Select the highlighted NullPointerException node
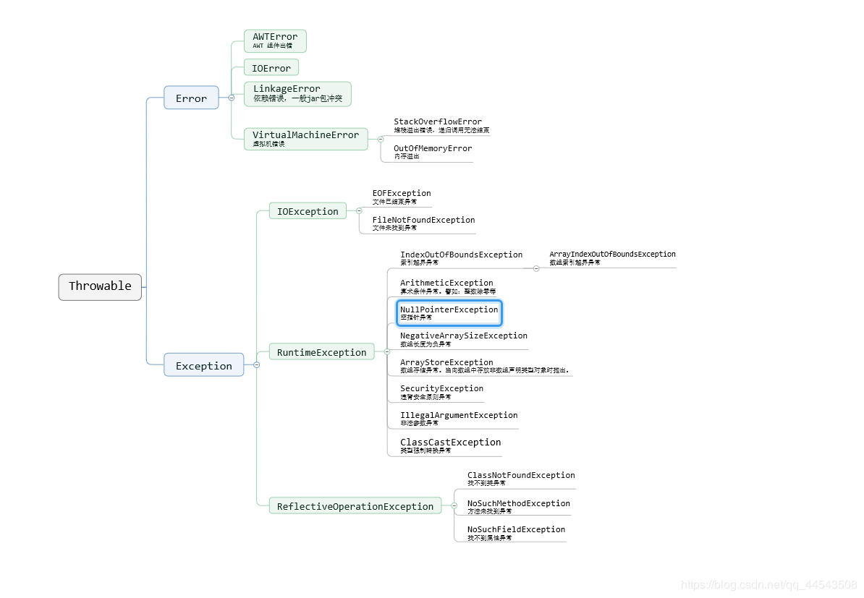This screenshot has width=864, height=598. tap(449, 313)
